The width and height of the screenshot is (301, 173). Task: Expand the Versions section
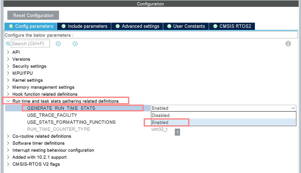coord(8,59)
